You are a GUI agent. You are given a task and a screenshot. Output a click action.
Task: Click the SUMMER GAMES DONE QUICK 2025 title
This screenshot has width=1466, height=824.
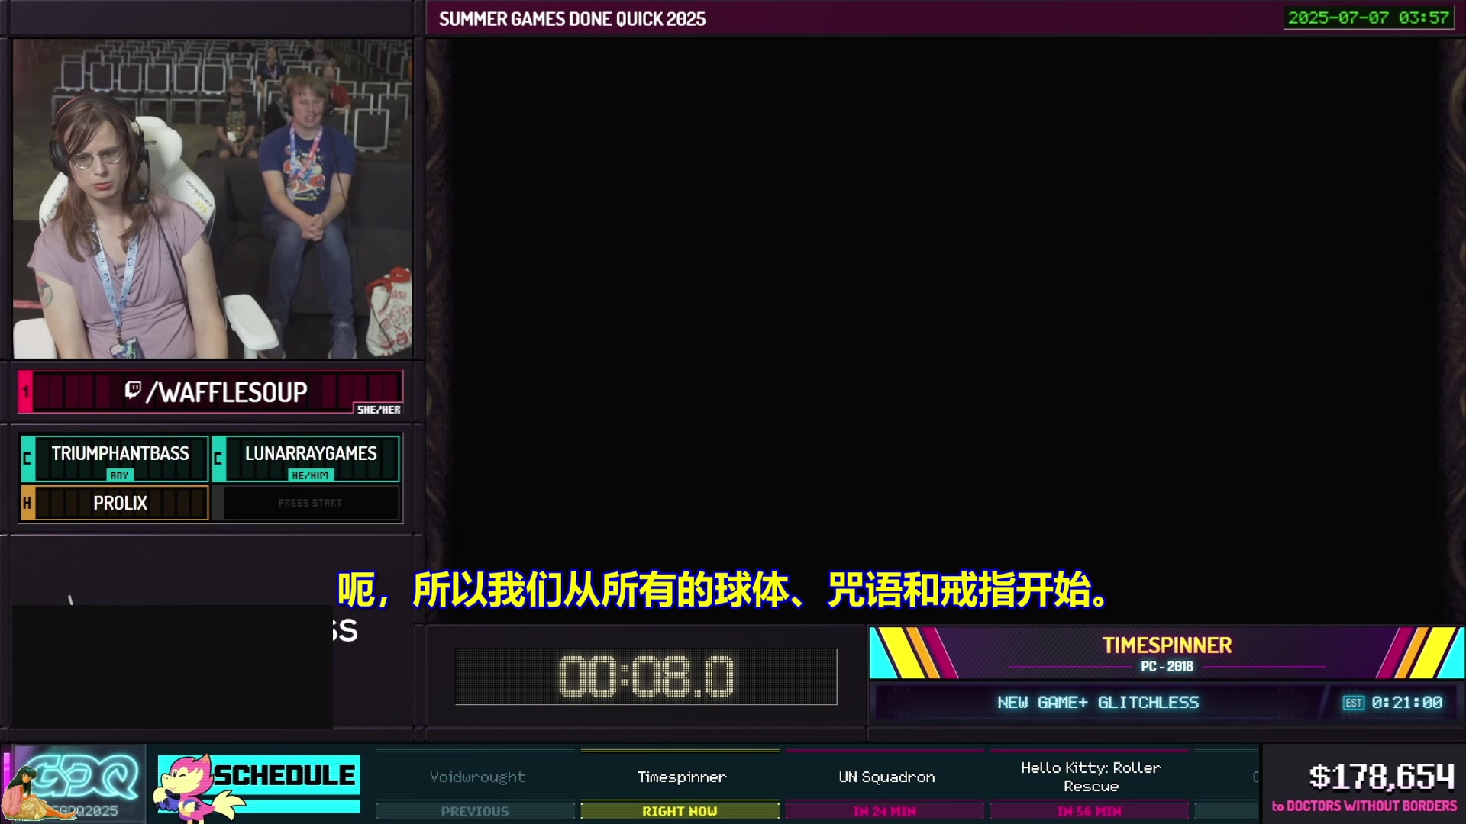pos(572,19)
